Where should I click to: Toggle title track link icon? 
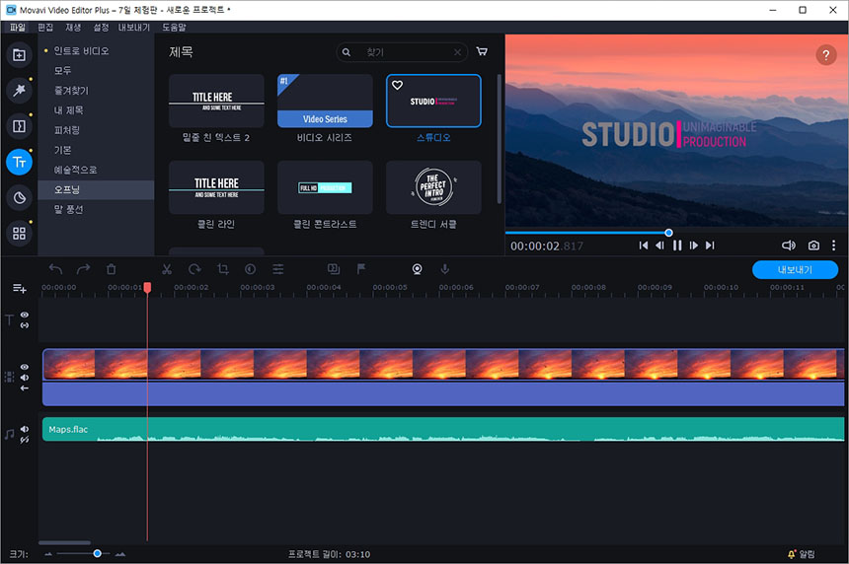[x=25, y=325]
